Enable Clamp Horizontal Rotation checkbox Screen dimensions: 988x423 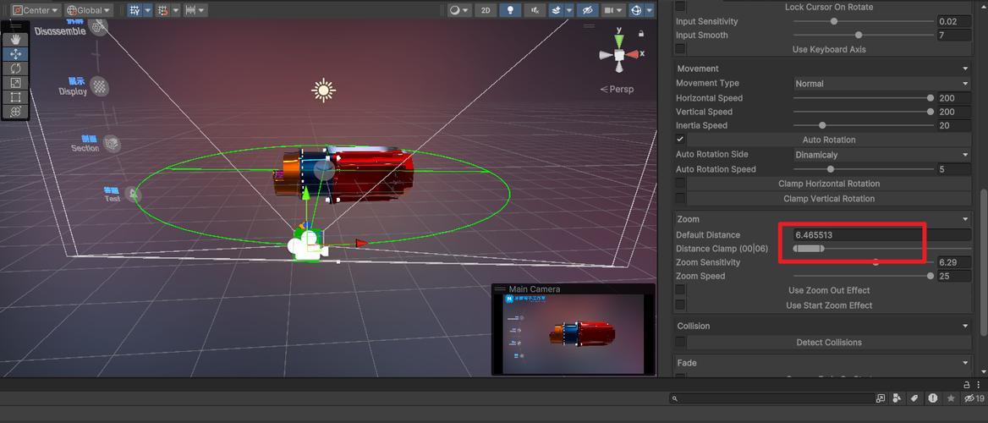(x=680, y=184)
